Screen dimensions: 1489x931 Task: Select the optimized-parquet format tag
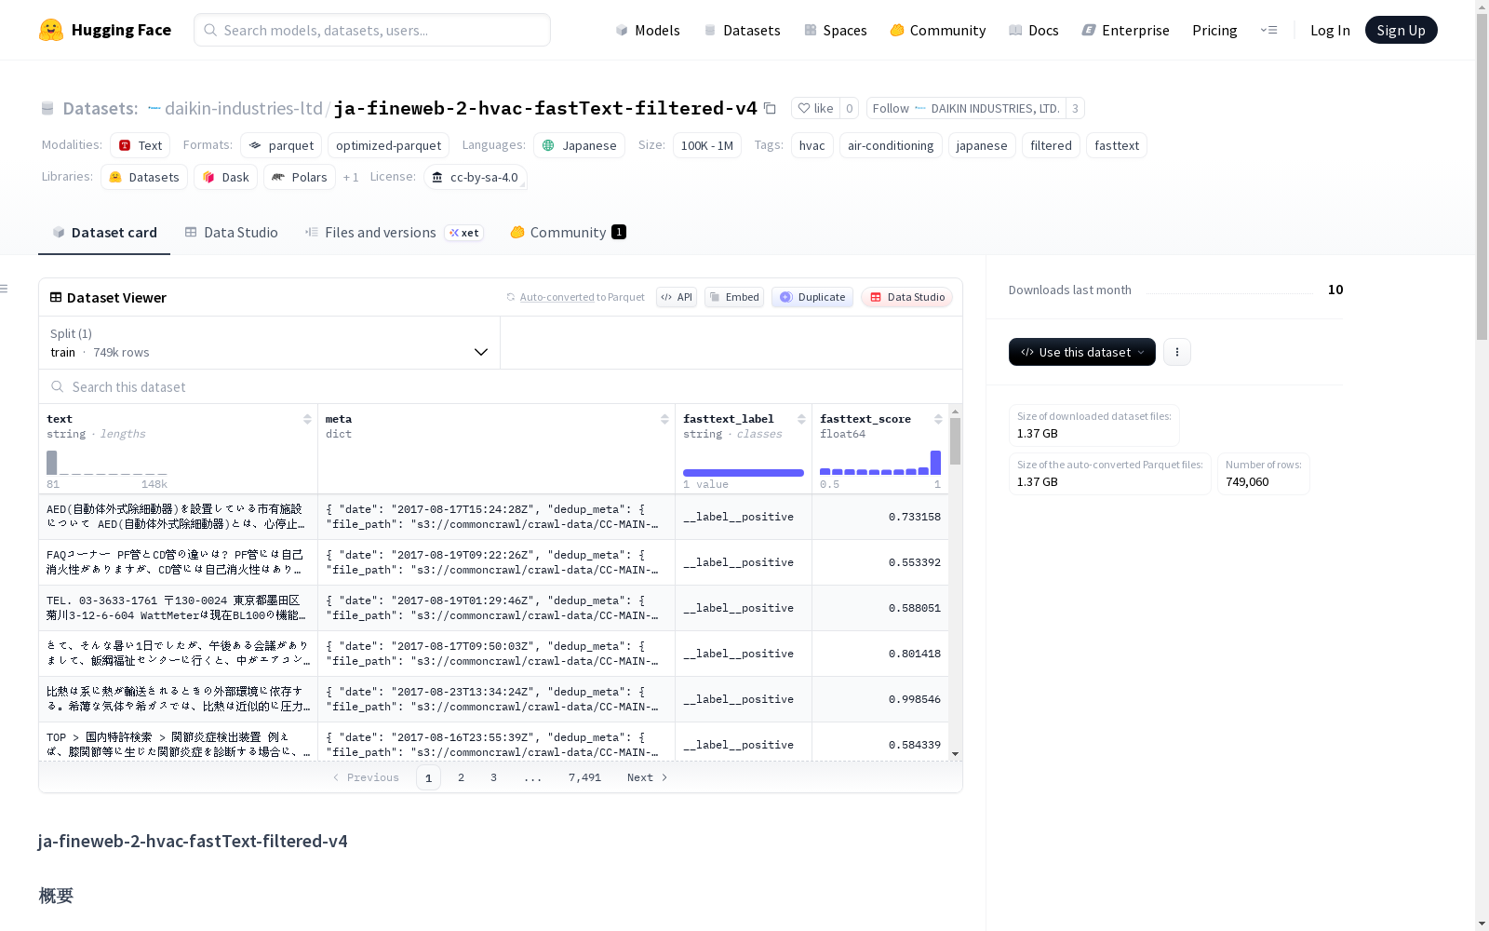tap(388, 145)
